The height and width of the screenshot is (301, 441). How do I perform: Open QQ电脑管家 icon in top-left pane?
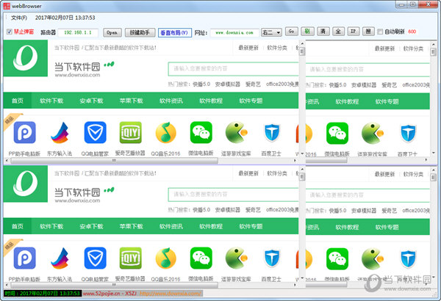(95, 132)
